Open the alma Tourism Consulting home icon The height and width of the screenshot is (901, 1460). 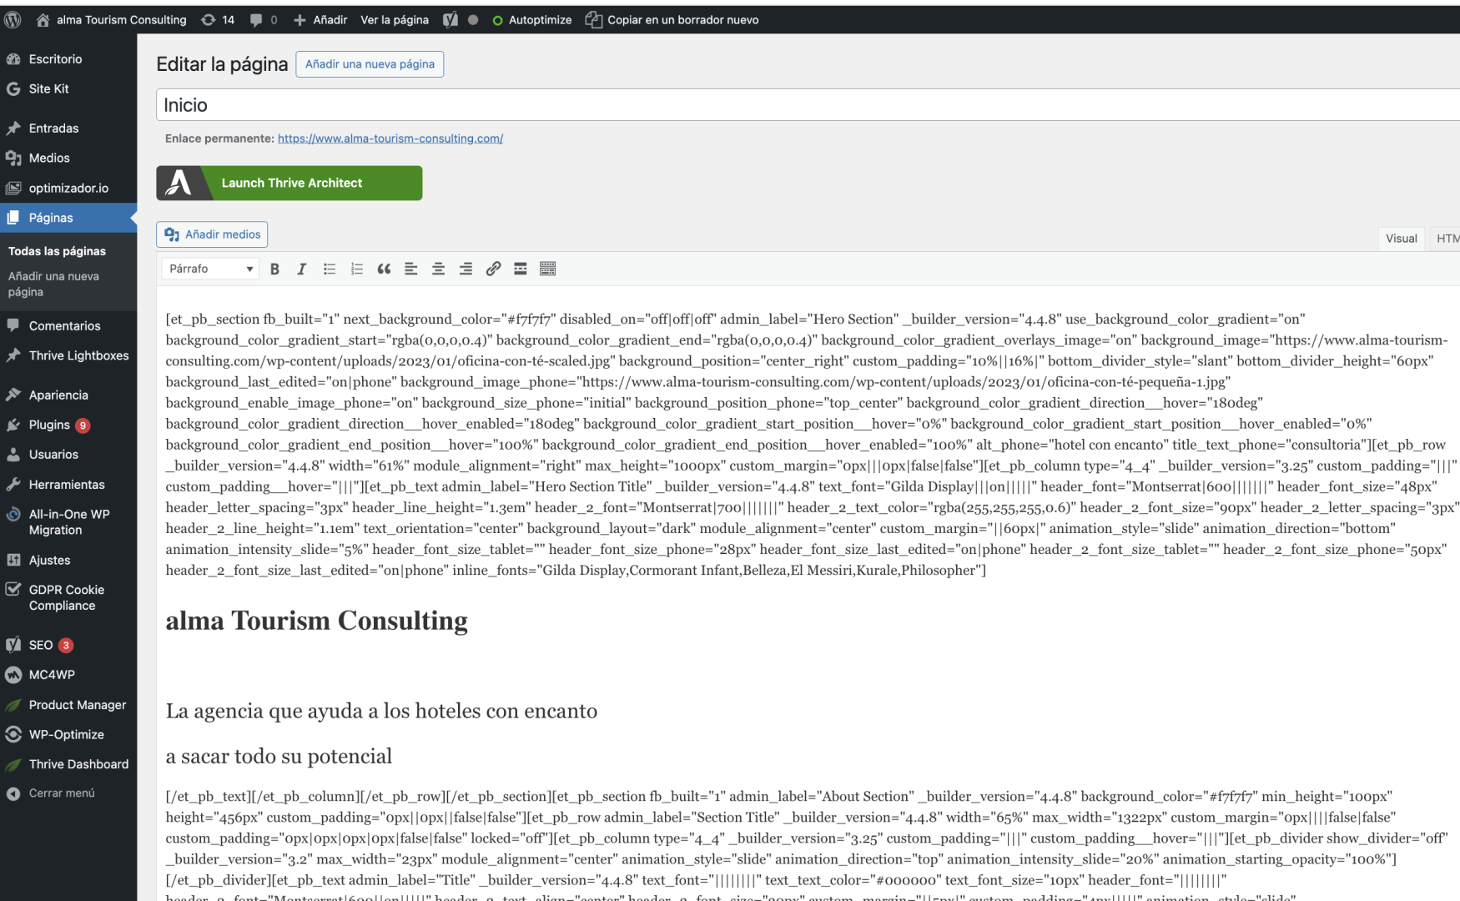tap(43, 20)
